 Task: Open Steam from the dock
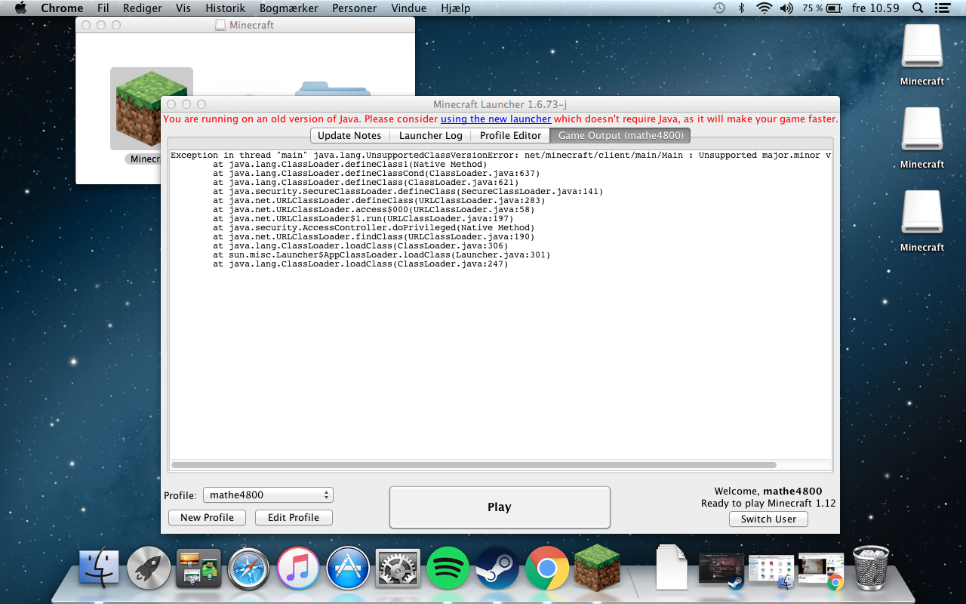point(497,568)
